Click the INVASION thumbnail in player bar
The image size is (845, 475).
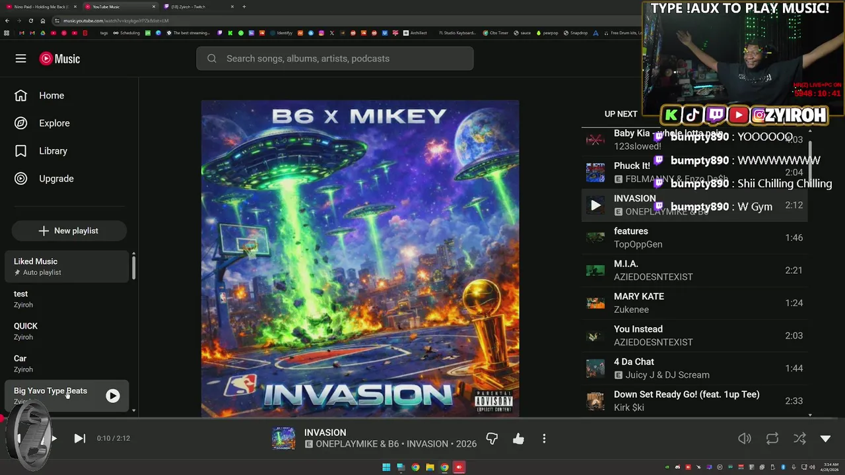click(284, 438)
